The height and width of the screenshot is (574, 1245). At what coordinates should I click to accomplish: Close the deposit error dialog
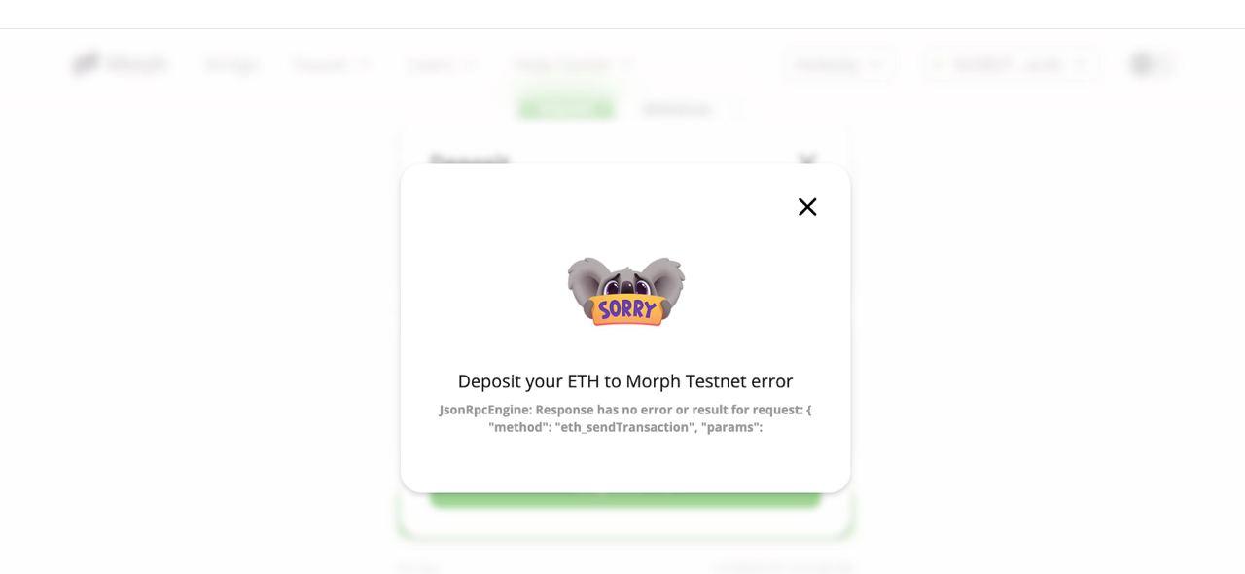coord(807,207)
